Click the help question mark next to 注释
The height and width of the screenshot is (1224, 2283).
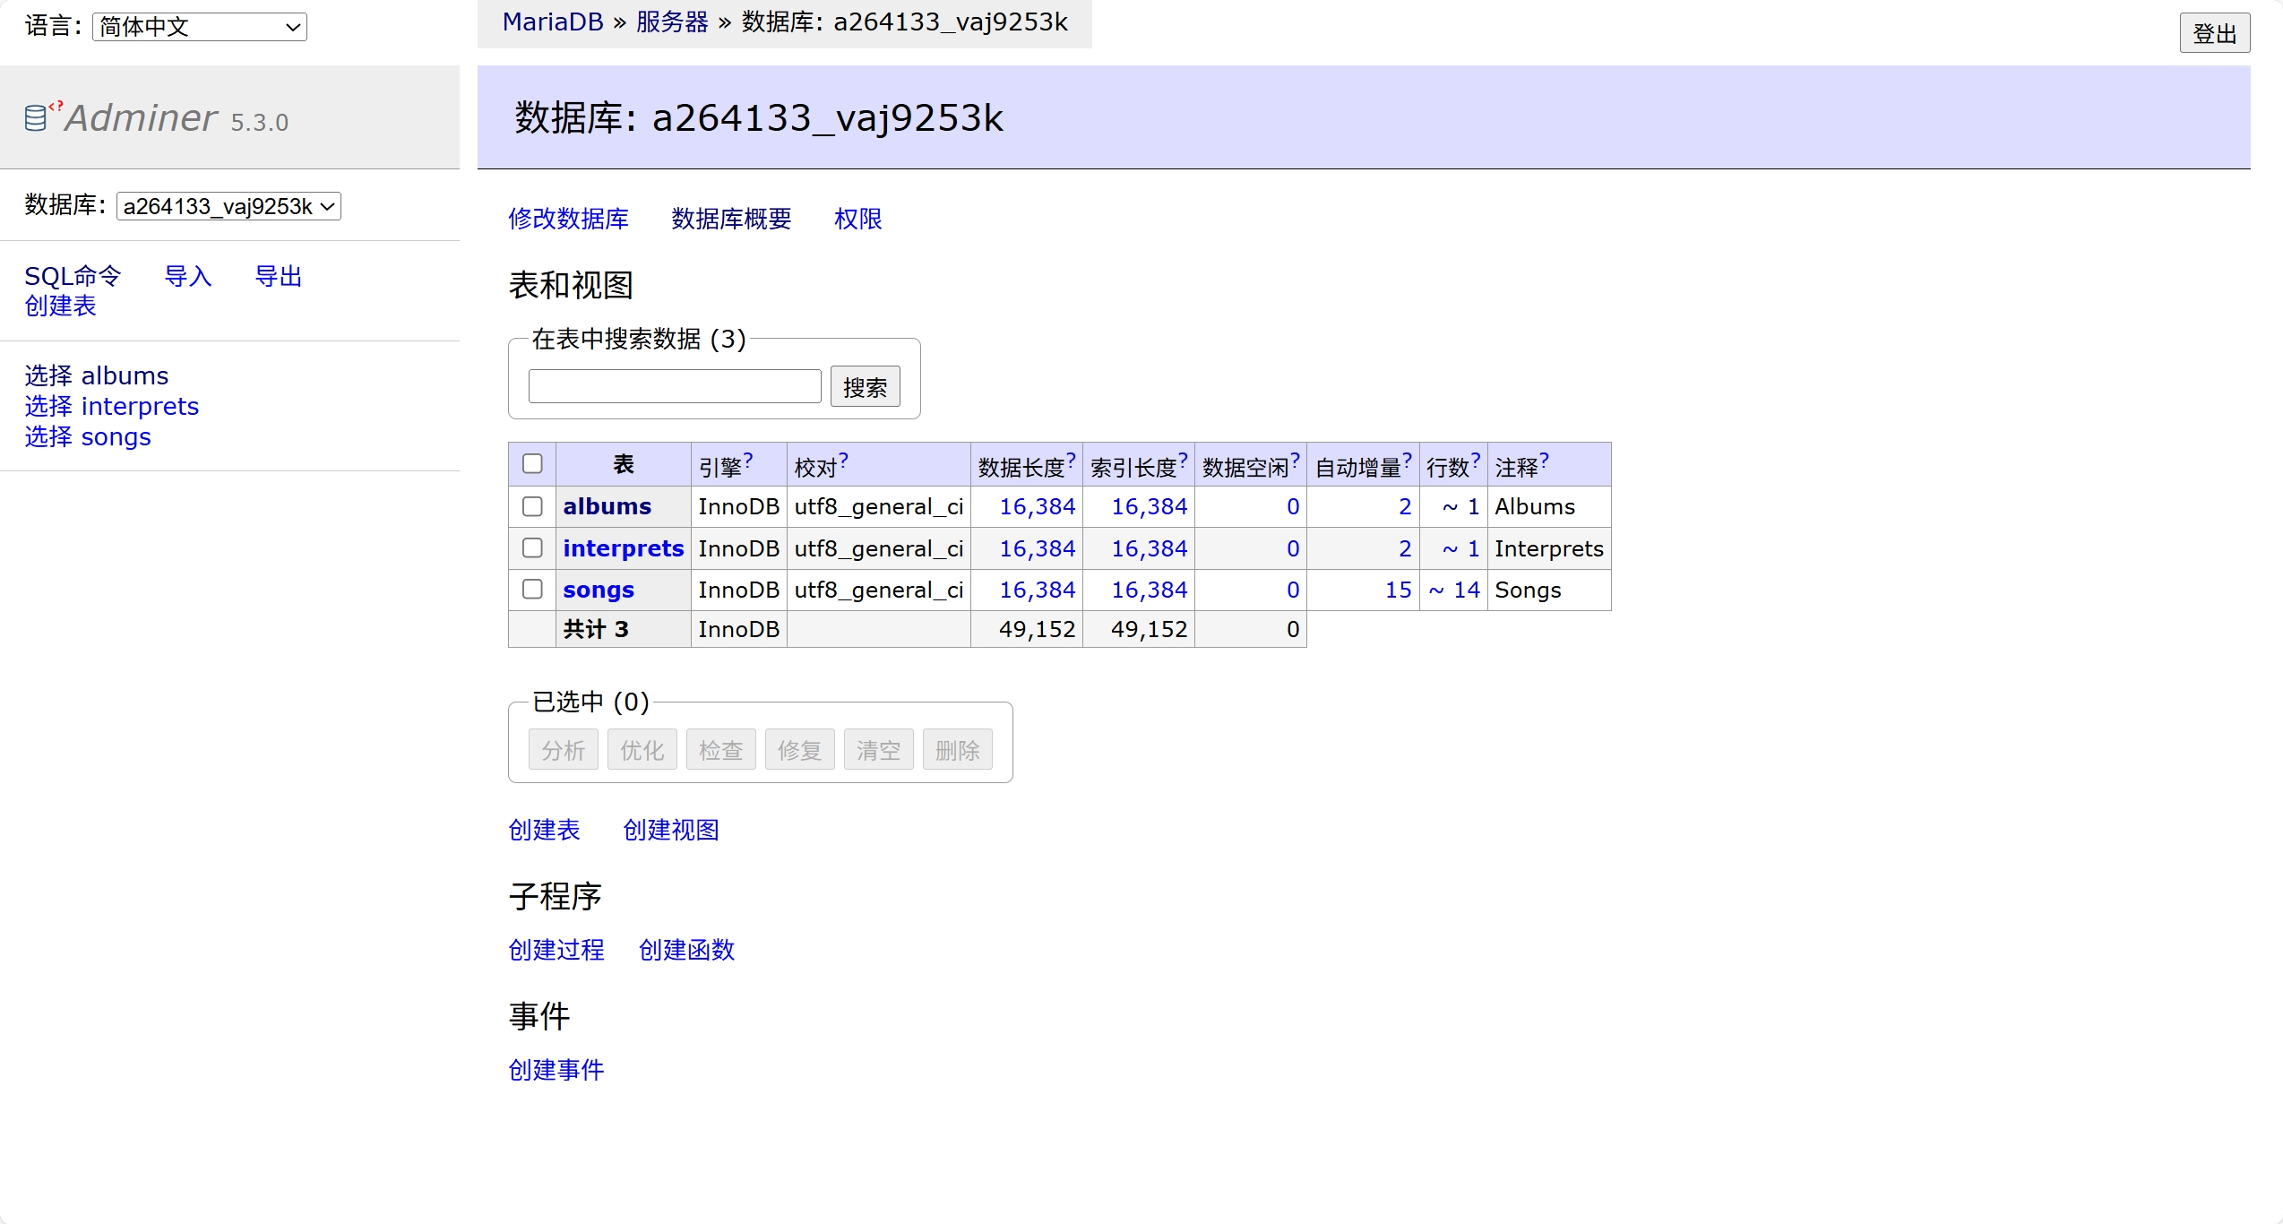pyautogui.click(x=1544, y=461)
